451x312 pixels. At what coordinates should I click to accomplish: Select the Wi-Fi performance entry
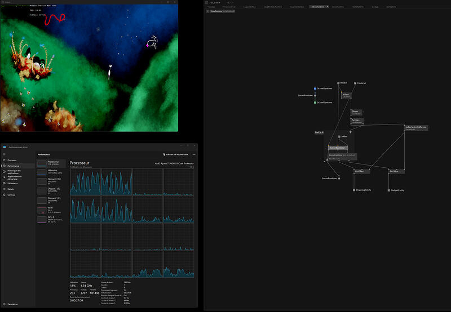pyautogui.click(x=51, y=210)
